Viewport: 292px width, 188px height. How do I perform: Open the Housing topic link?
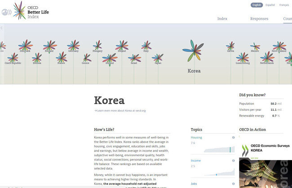pos(196,137)
